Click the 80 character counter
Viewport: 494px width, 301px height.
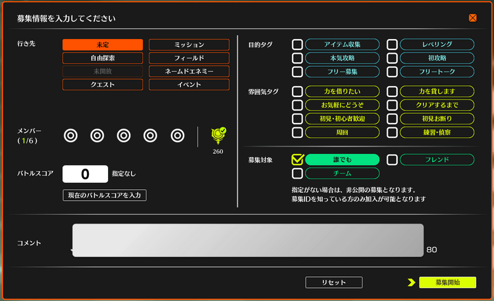click(x=432, y=250)
